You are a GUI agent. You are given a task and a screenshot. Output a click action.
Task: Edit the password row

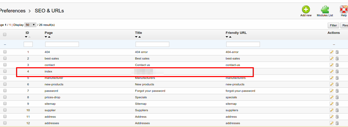tap(332, 91)
